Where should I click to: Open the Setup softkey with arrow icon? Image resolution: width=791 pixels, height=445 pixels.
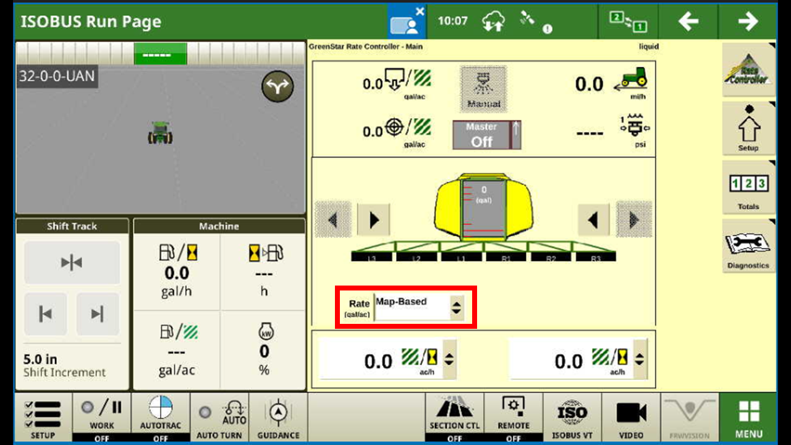click(748, 128)
